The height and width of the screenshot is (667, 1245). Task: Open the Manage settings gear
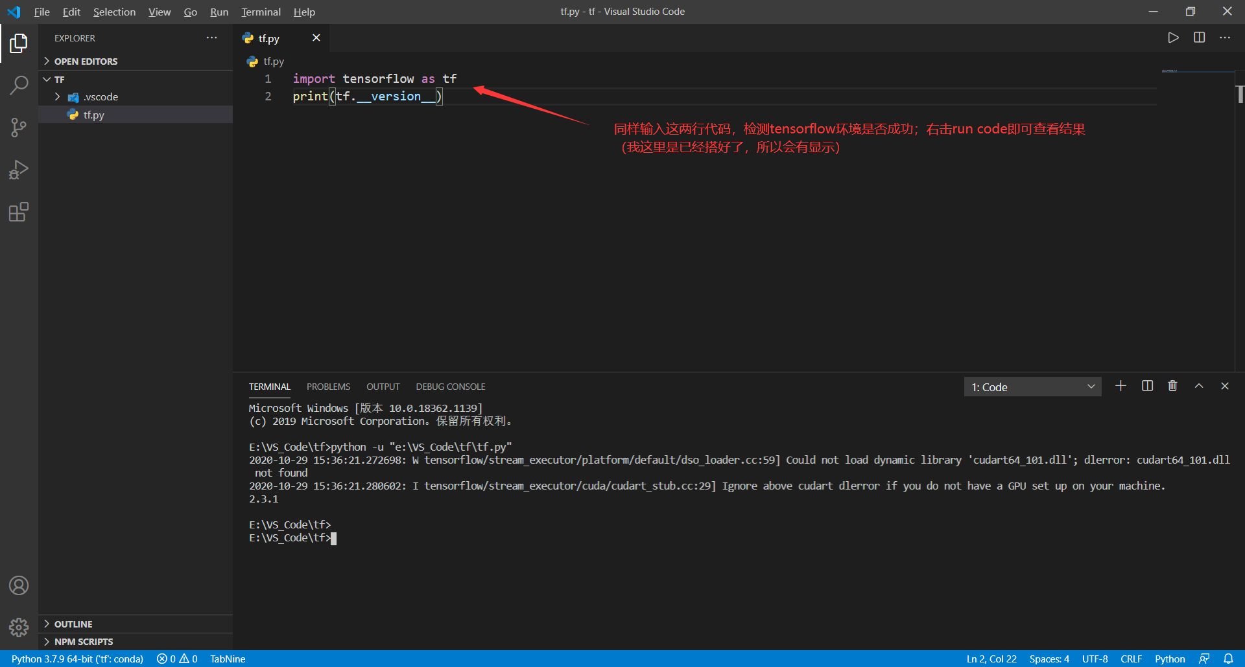click(x=19, y=627)
